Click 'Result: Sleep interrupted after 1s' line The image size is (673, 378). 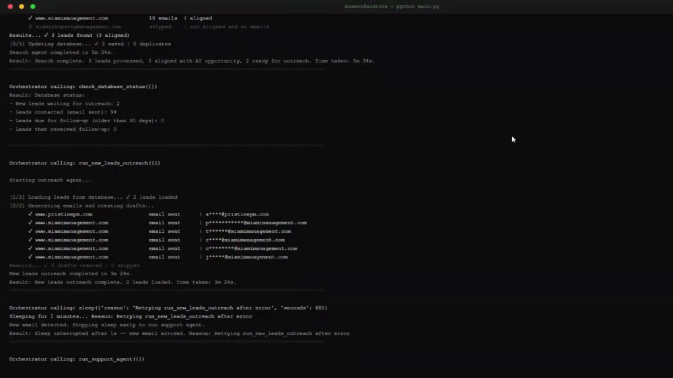tap(180, 334)
